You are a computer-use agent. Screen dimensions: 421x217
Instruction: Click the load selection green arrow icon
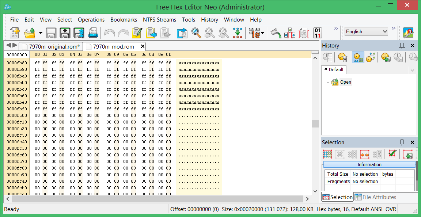(x=408, y=154)
